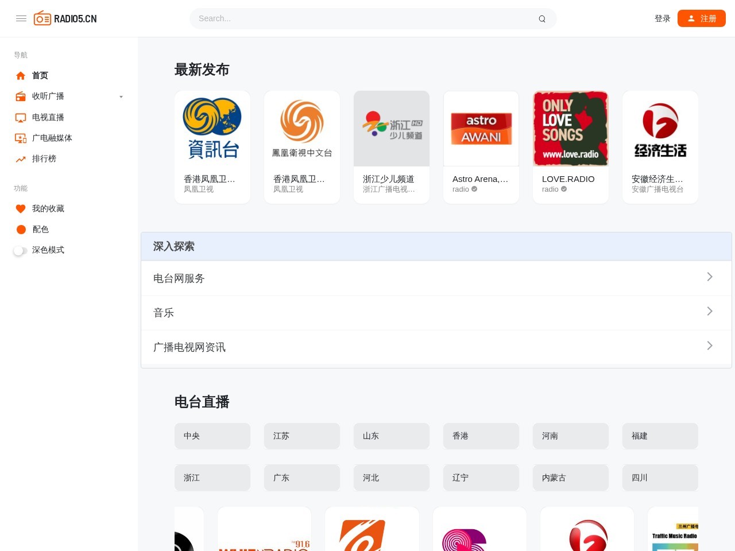Expand the 收听广播 dropdown arrow
This screenshot has width=735, height=551.
click(121, 96)
